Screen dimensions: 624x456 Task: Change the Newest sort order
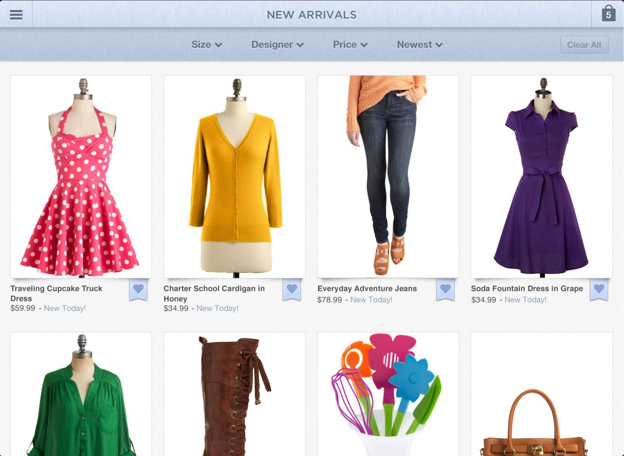point(419,45)
